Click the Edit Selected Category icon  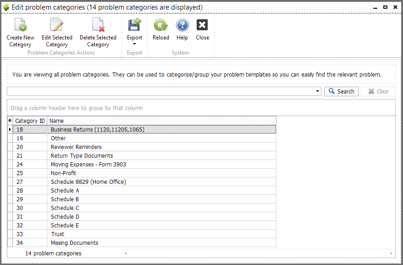(x=57, y=25)
